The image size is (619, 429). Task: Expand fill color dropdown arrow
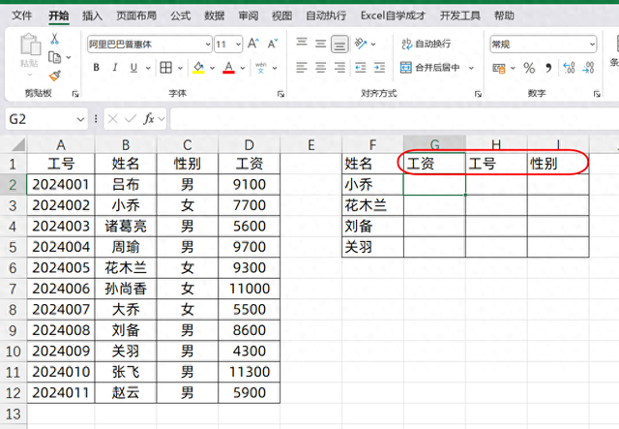pyautogui.click(x=212, y=68)
